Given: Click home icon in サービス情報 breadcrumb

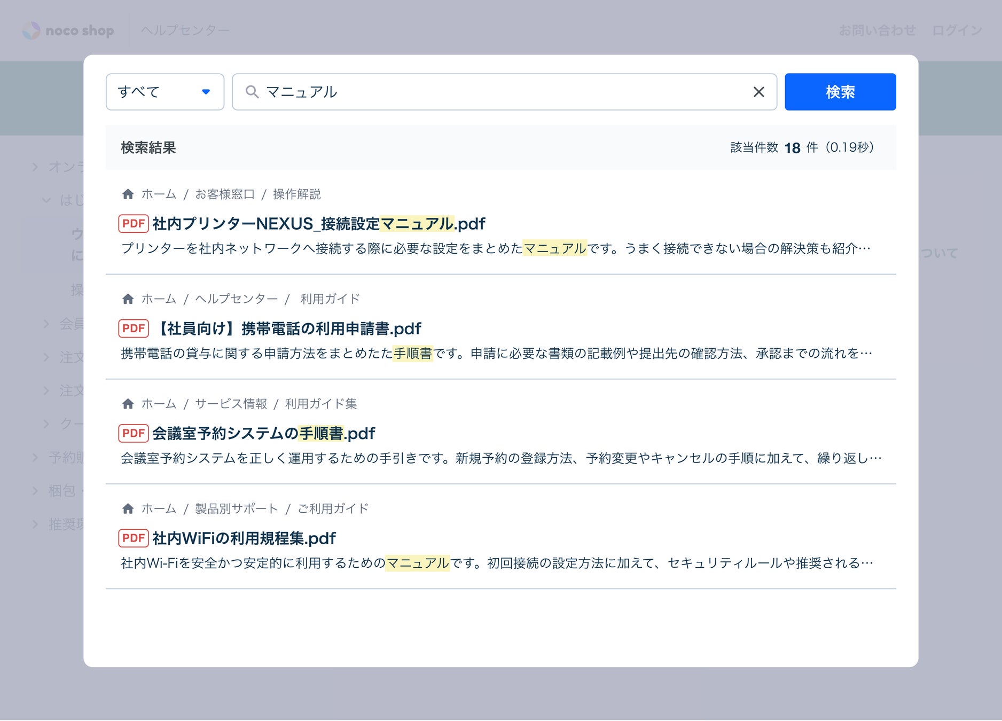Looking at the screenshot, I should coord(128,404).
